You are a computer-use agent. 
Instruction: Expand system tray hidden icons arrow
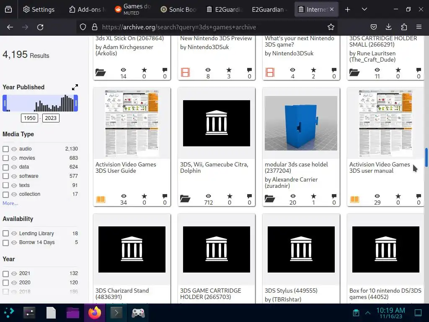tap(368, 312)
